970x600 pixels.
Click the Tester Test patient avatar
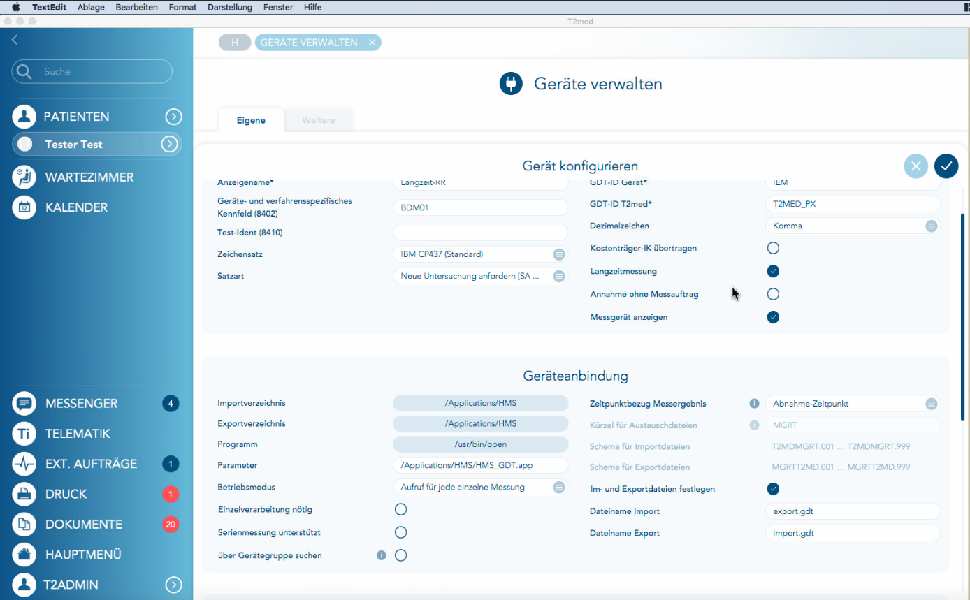pyautogui.click(x=25, y=144)
